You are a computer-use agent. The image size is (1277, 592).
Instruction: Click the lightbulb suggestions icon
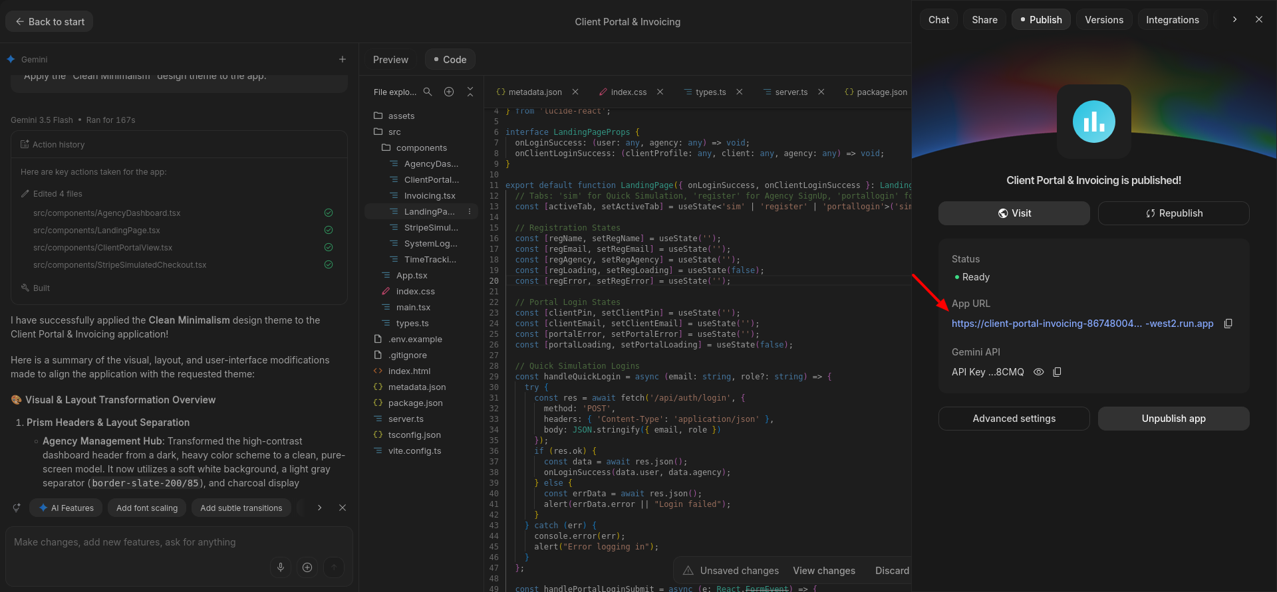(x=17, y=508)
